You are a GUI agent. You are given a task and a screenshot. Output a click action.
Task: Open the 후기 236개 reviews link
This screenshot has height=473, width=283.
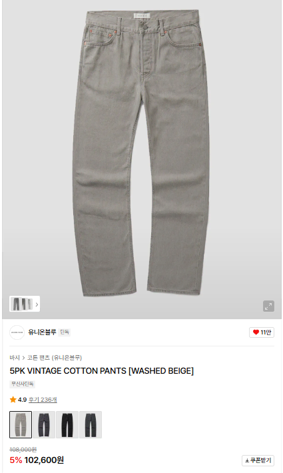(x=43, y=400)
